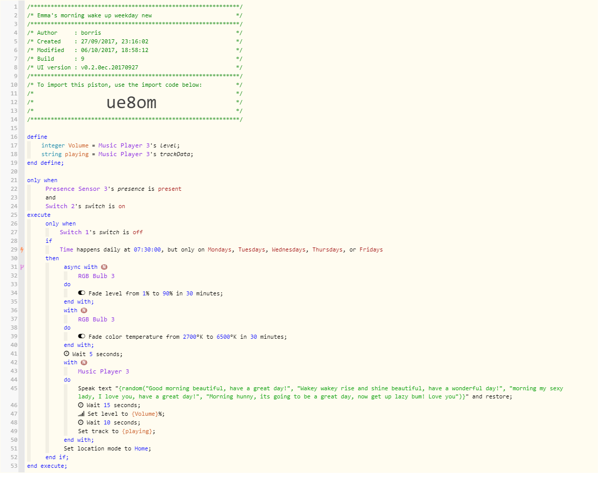602x477 pixels.
Task: Click the level bars icon before 'Set level'
Action: click(81, 414)
